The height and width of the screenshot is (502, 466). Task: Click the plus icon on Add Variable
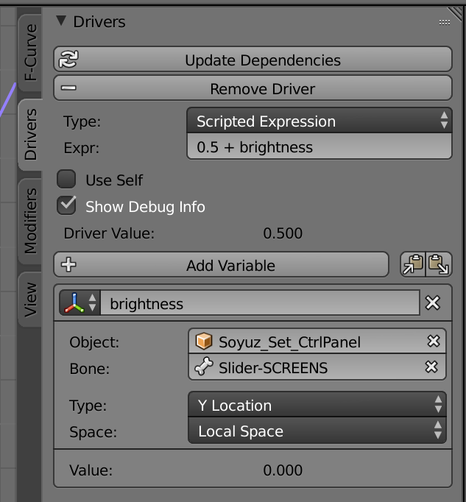[x=69, y=266]
